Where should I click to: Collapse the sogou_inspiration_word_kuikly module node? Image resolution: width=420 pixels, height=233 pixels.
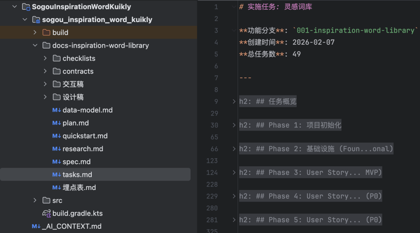[25, 19]
